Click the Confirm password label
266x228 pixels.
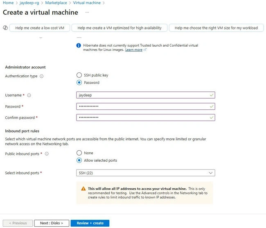coord(20,118)
